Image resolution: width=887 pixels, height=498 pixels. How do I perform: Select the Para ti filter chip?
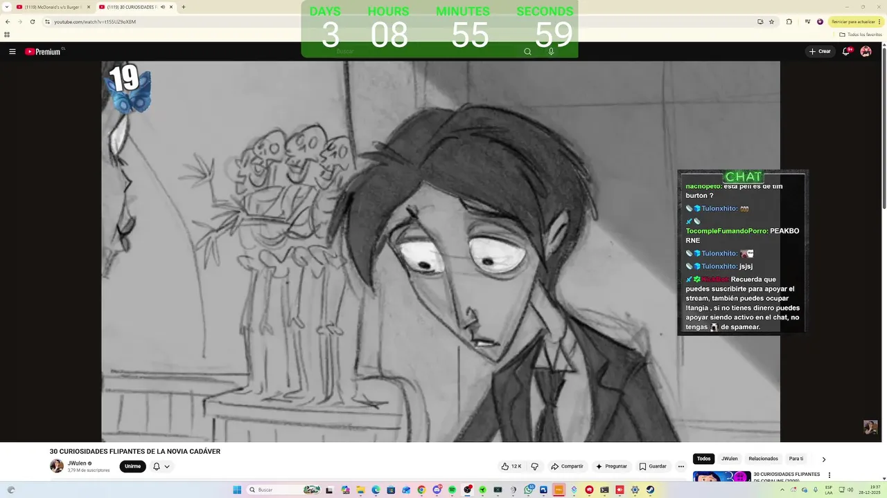point(796,459)
